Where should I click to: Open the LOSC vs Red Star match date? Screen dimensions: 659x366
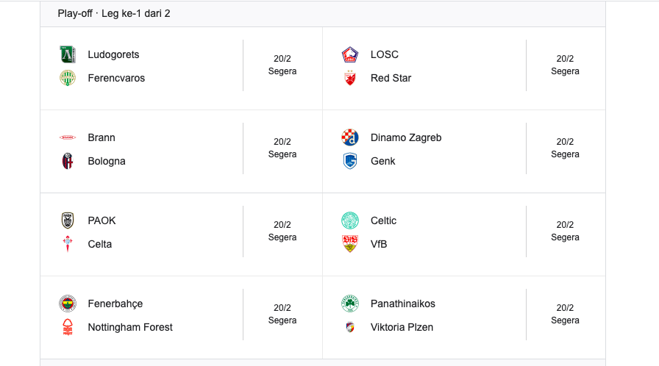(565, 59)
